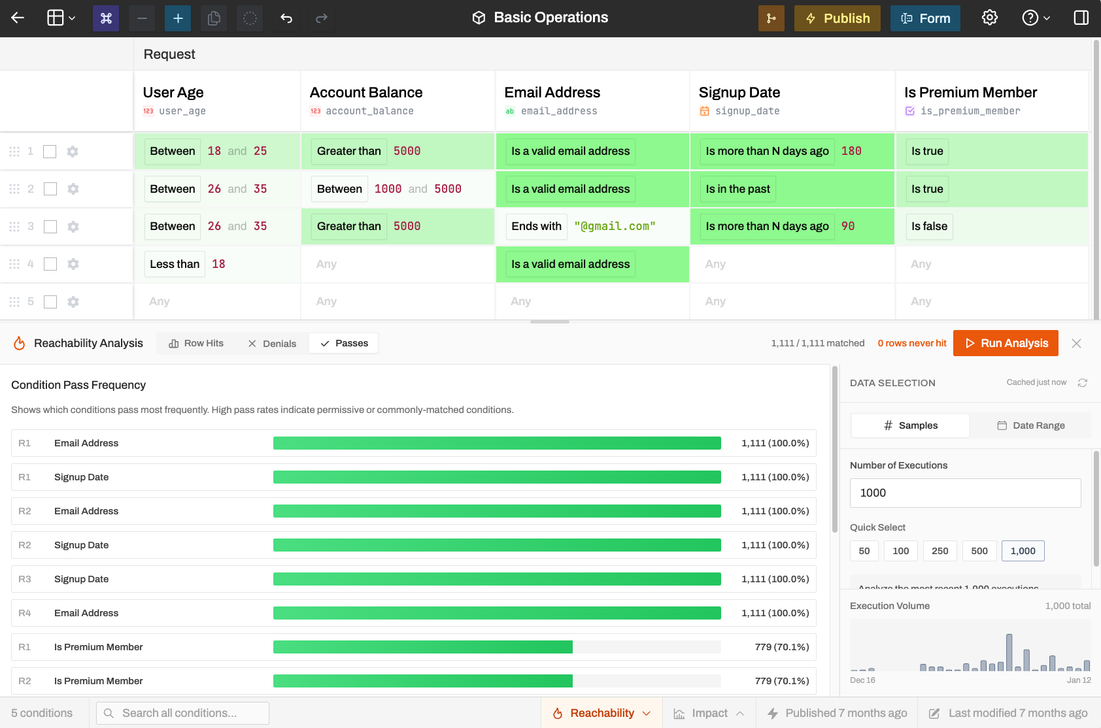Open row 3 'Is false' premium operator
1101x728 pixels.
click(929, 226)
